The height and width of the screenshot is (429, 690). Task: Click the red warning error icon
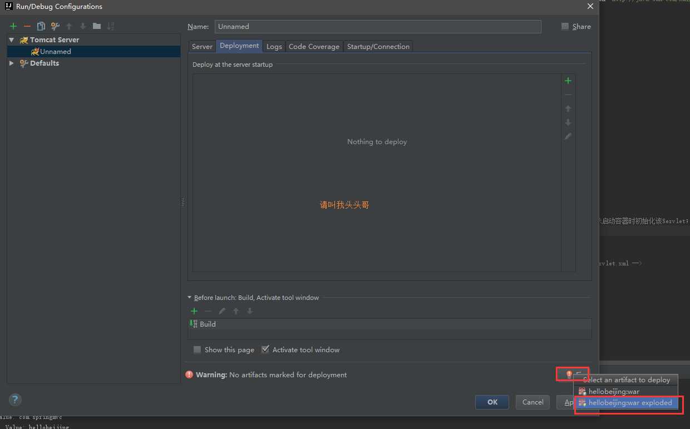(189, 375)
